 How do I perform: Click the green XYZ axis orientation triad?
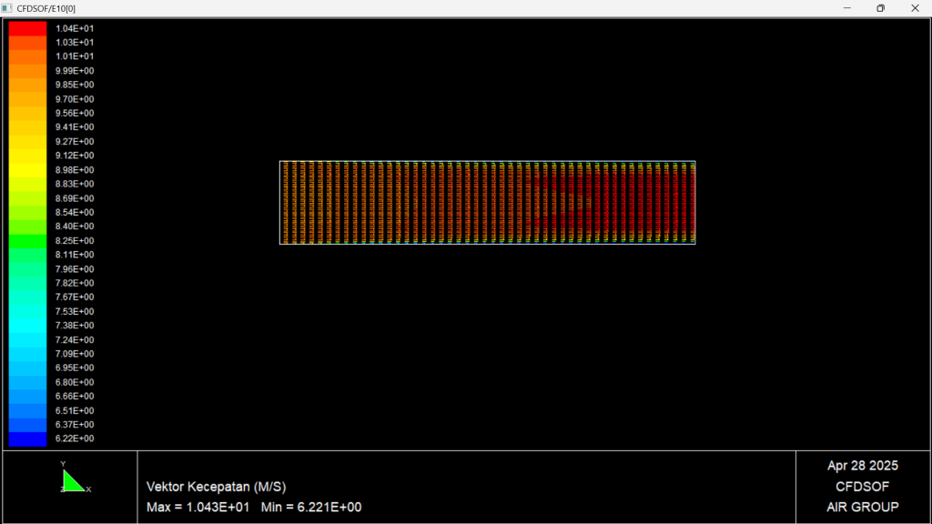pos(72,480)
